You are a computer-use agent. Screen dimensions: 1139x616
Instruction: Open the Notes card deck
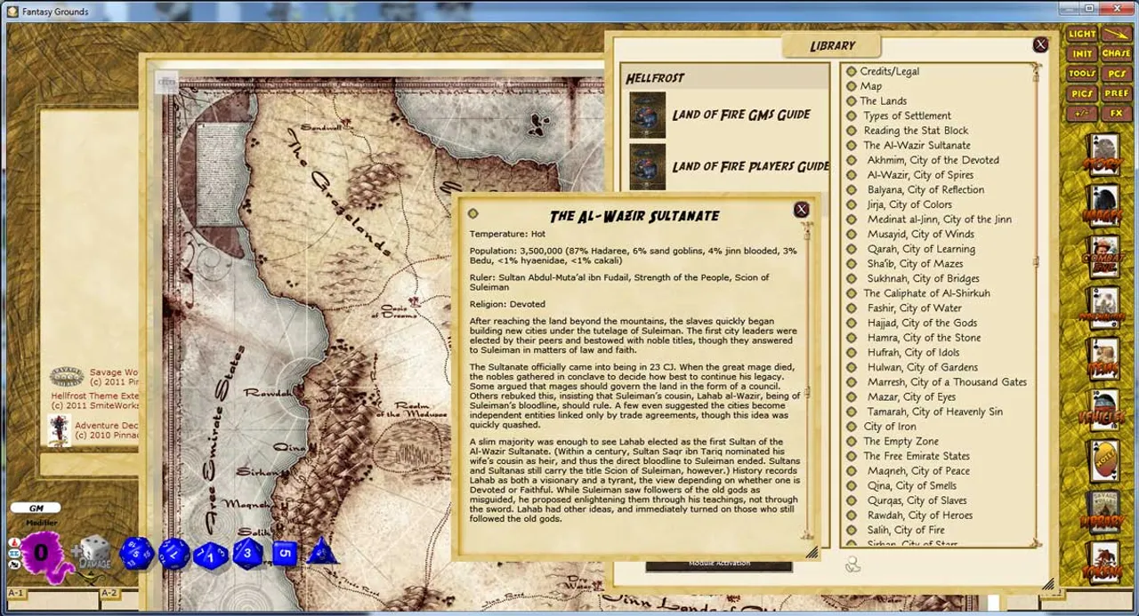point(1104,463)
